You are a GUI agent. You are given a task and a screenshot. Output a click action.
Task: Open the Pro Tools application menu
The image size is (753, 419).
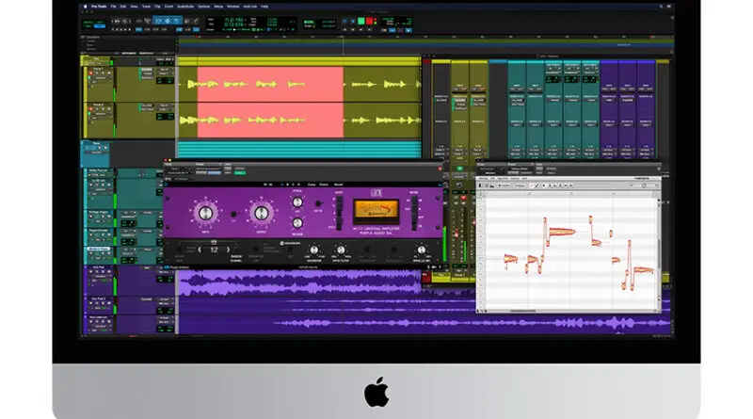(99, 7)
